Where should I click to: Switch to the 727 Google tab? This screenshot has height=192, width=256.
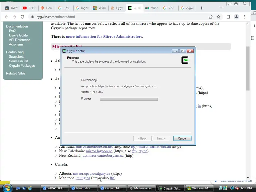click(169, 8)
